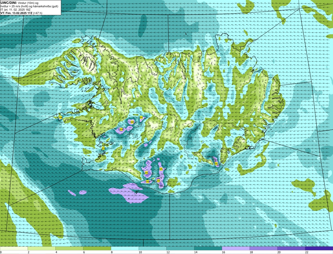Click the scale value 4
Viewport: 333px width, 254px height.
pos(56,252)
